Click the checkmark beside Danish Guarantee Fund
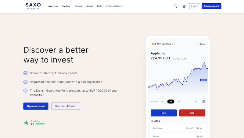Viewport: 244px width, 138px height. (x=26, y=90)
